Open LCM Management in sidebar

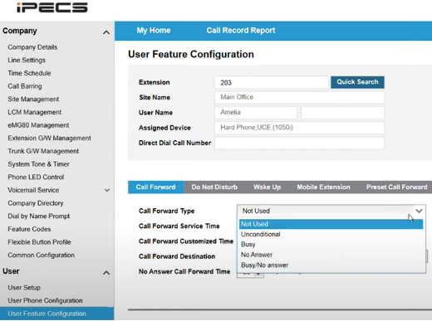pos(35,112)
